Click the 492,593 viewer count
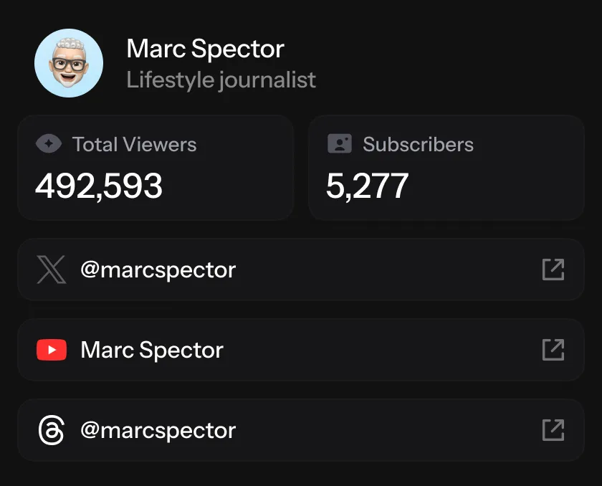Image resolution: width=602 pixels, height=486 pixels. click(99, 186)
